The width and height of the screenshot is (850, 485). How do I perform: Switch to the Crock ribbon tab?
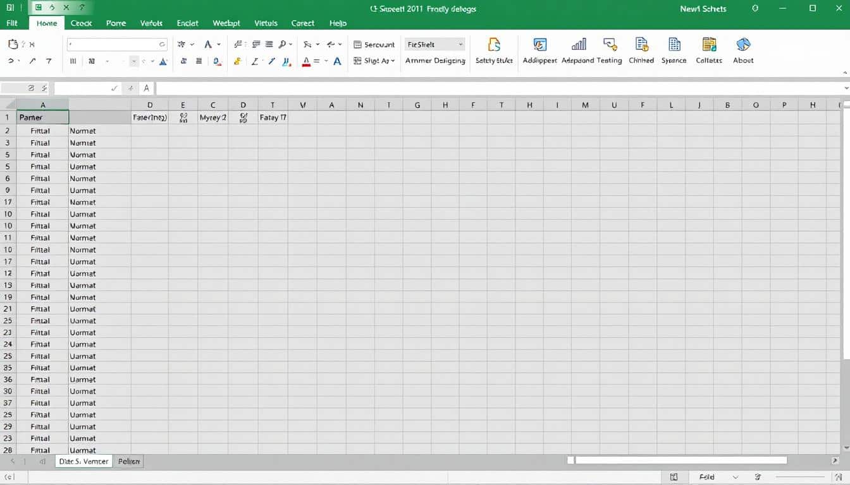pyautogui.click(x=82, y=23)
